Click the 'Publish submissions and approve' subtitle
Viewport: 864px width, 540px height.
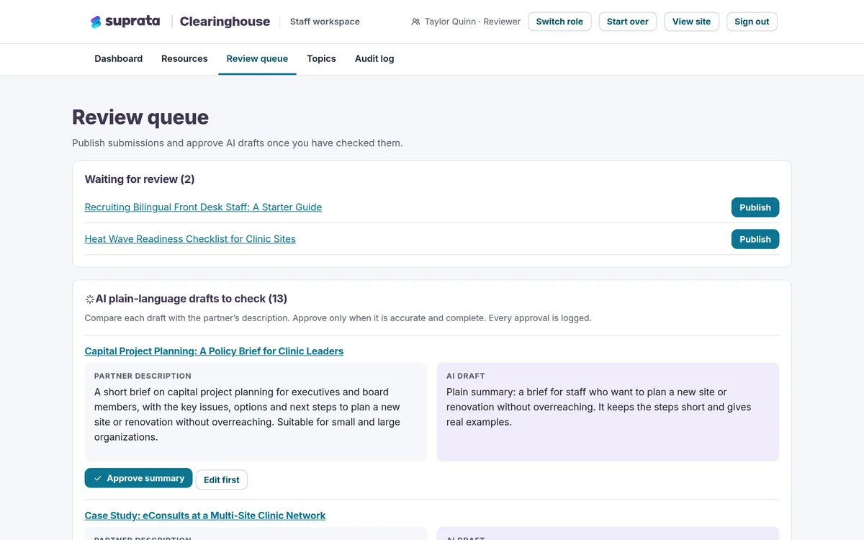(x=238, y=143)
